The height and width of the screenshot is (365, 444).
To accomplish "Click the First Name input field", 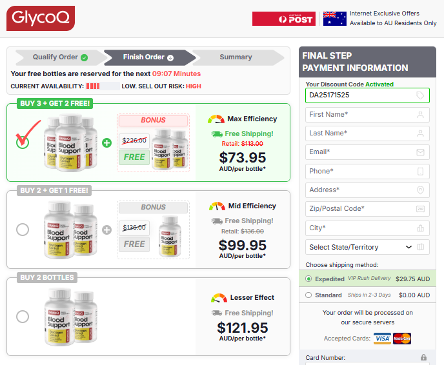I will (x=367, y=115).
